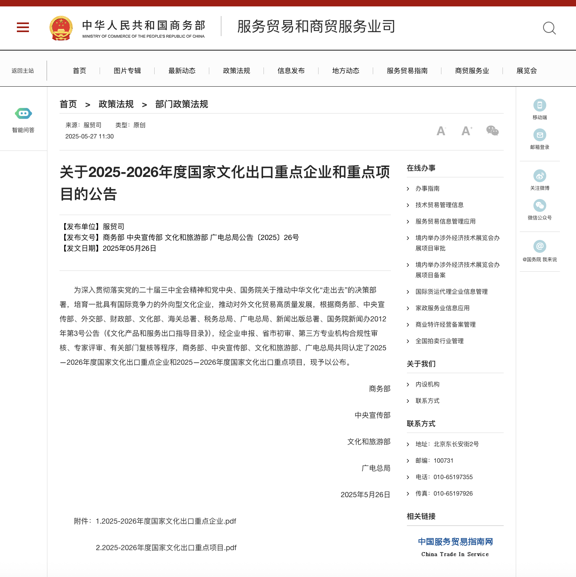The width and height of the screenshot is (576, 577).
Task: Open the 智能问答 chatbot icon
Action: click(23, 114)
